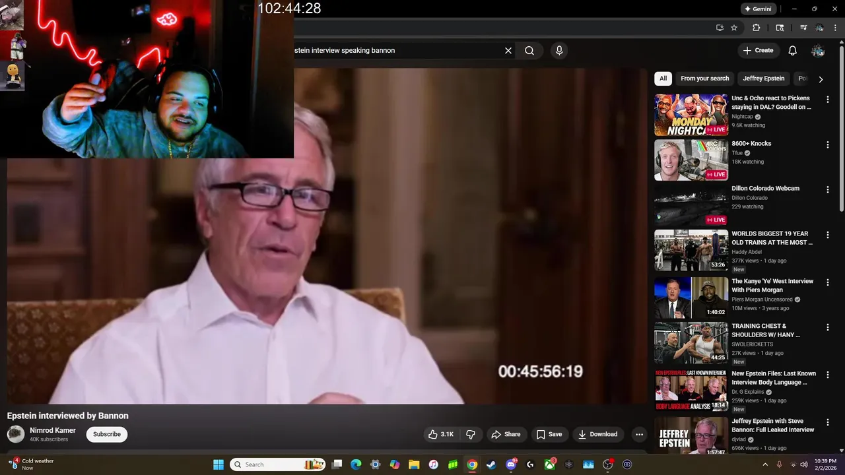Open the YouTube Create button
This screenshot has height=475, width=845.
758,50
